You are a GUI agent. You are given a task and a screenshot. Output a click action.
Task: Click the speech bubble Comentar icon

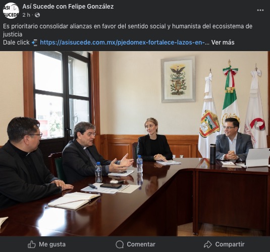coord(120,244)
